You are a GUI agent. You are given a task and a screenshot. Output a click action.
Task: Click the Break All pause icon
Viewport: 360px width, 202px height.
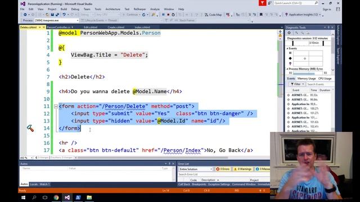pos(163,15)
